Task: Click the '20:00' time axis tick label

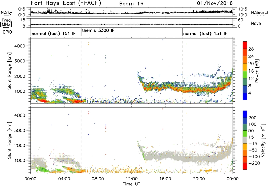Action: [199, 179]
